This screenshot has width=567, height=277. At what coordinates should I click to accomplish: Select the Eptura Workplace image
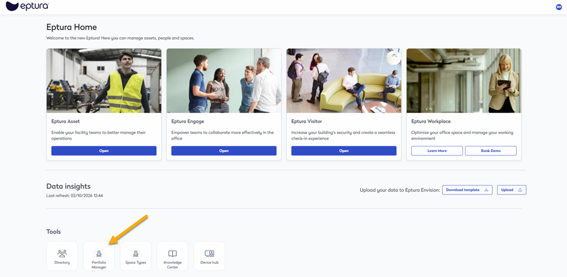[x=464, y=80]
